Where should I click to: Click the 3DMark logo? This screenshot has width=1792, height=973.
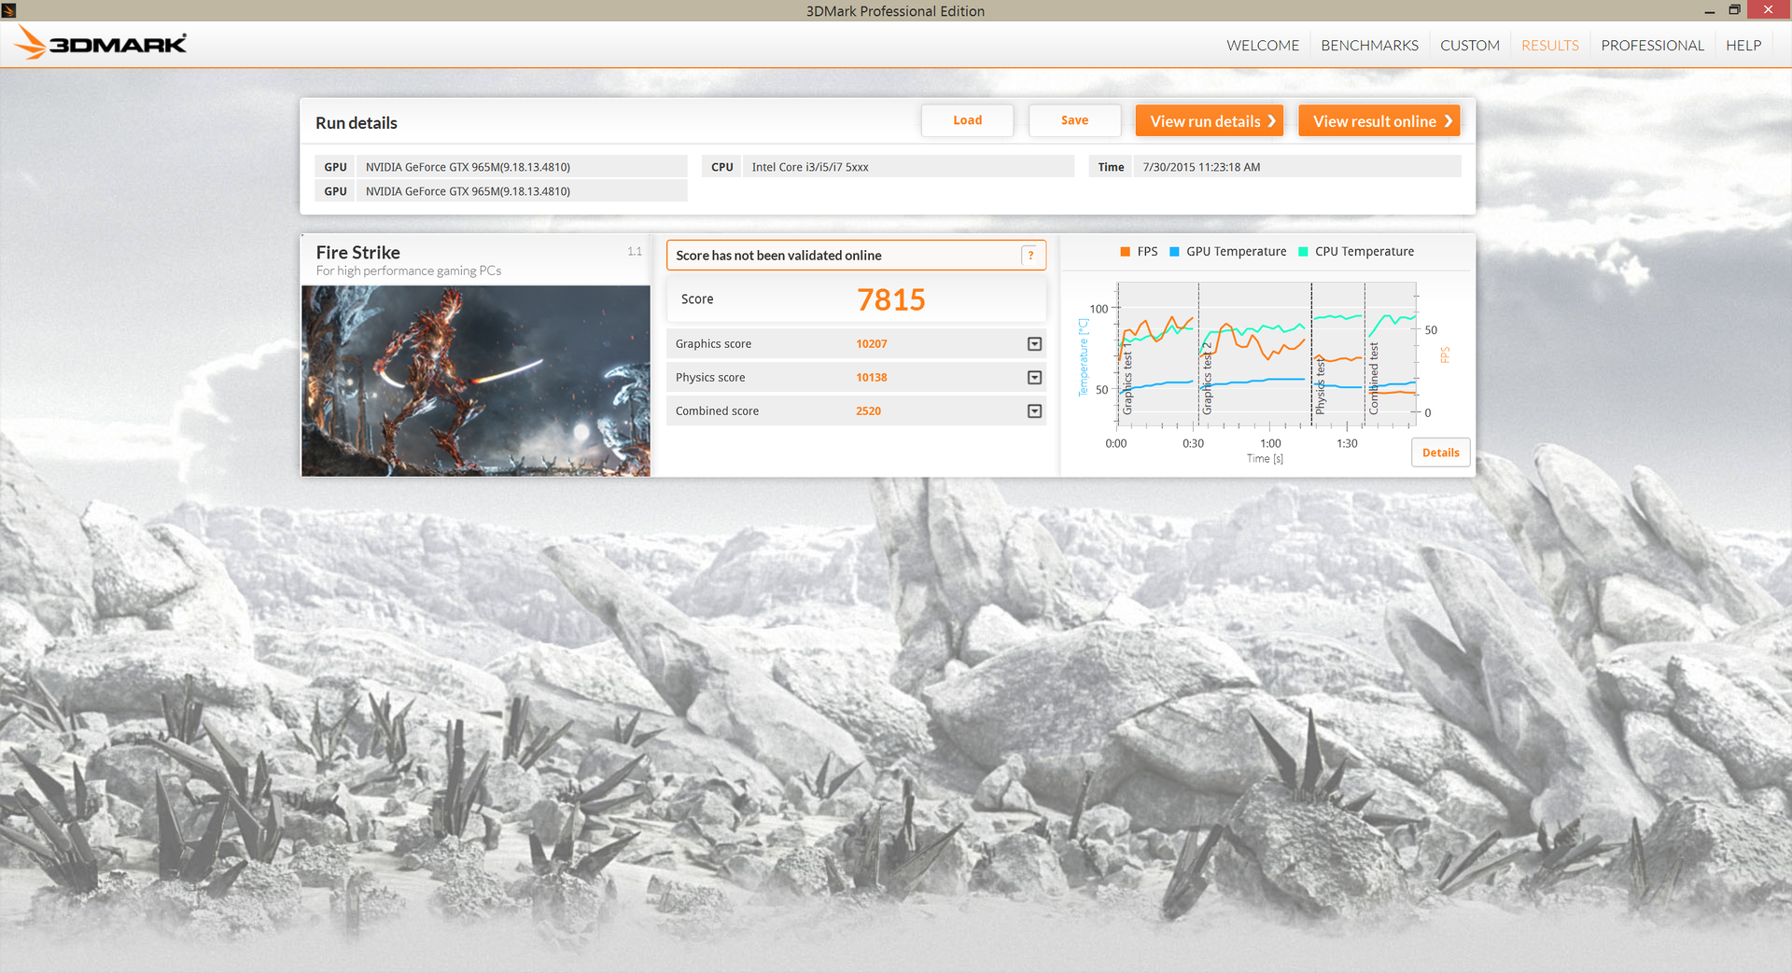click(101, 43)
